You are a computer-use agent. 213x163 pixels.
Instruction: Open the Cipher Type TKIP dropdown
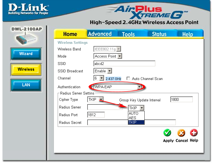[95, 99]
